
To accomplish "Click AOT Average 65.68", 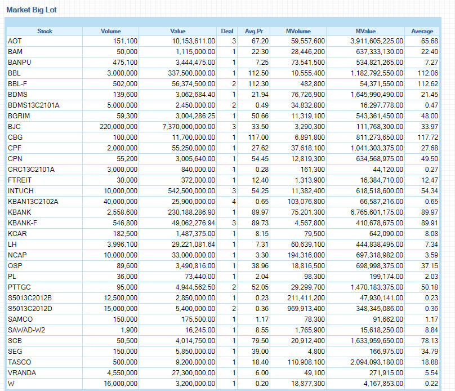I will click(x=430, y=41).
